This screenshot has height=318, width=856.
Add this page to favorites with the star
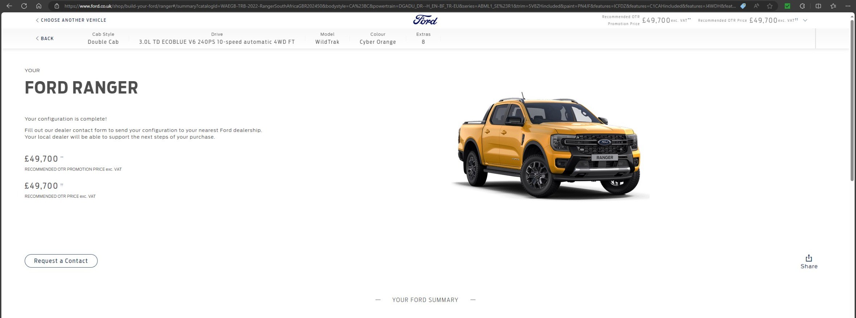770,6
